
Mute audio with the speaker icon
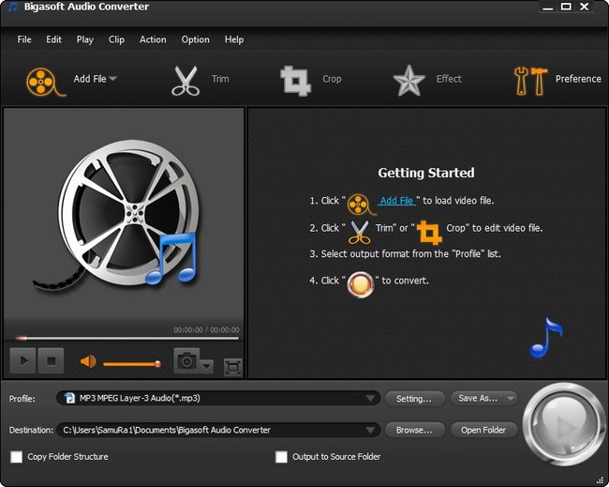click(88, 361)
